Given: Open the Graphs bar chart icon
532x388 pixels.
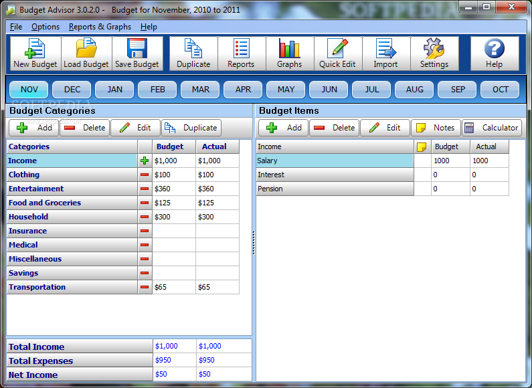Looking at the screenshot, I should (x=289, y=54).
